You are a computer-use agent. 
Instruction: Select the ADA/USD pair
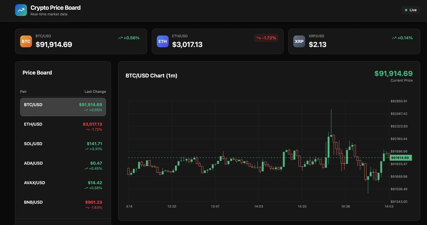click(63, 165)
